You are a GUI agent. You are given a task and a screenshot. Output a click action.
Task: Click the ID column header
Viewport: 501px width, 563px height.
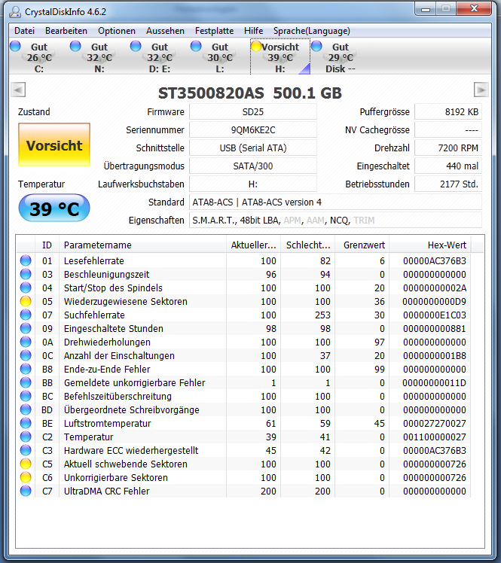[x=47, y=245]
